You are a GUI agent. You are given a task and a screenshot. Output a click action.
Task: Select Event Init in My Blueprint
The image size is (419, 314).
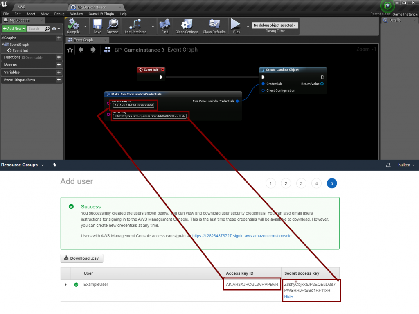click(18, 50)
